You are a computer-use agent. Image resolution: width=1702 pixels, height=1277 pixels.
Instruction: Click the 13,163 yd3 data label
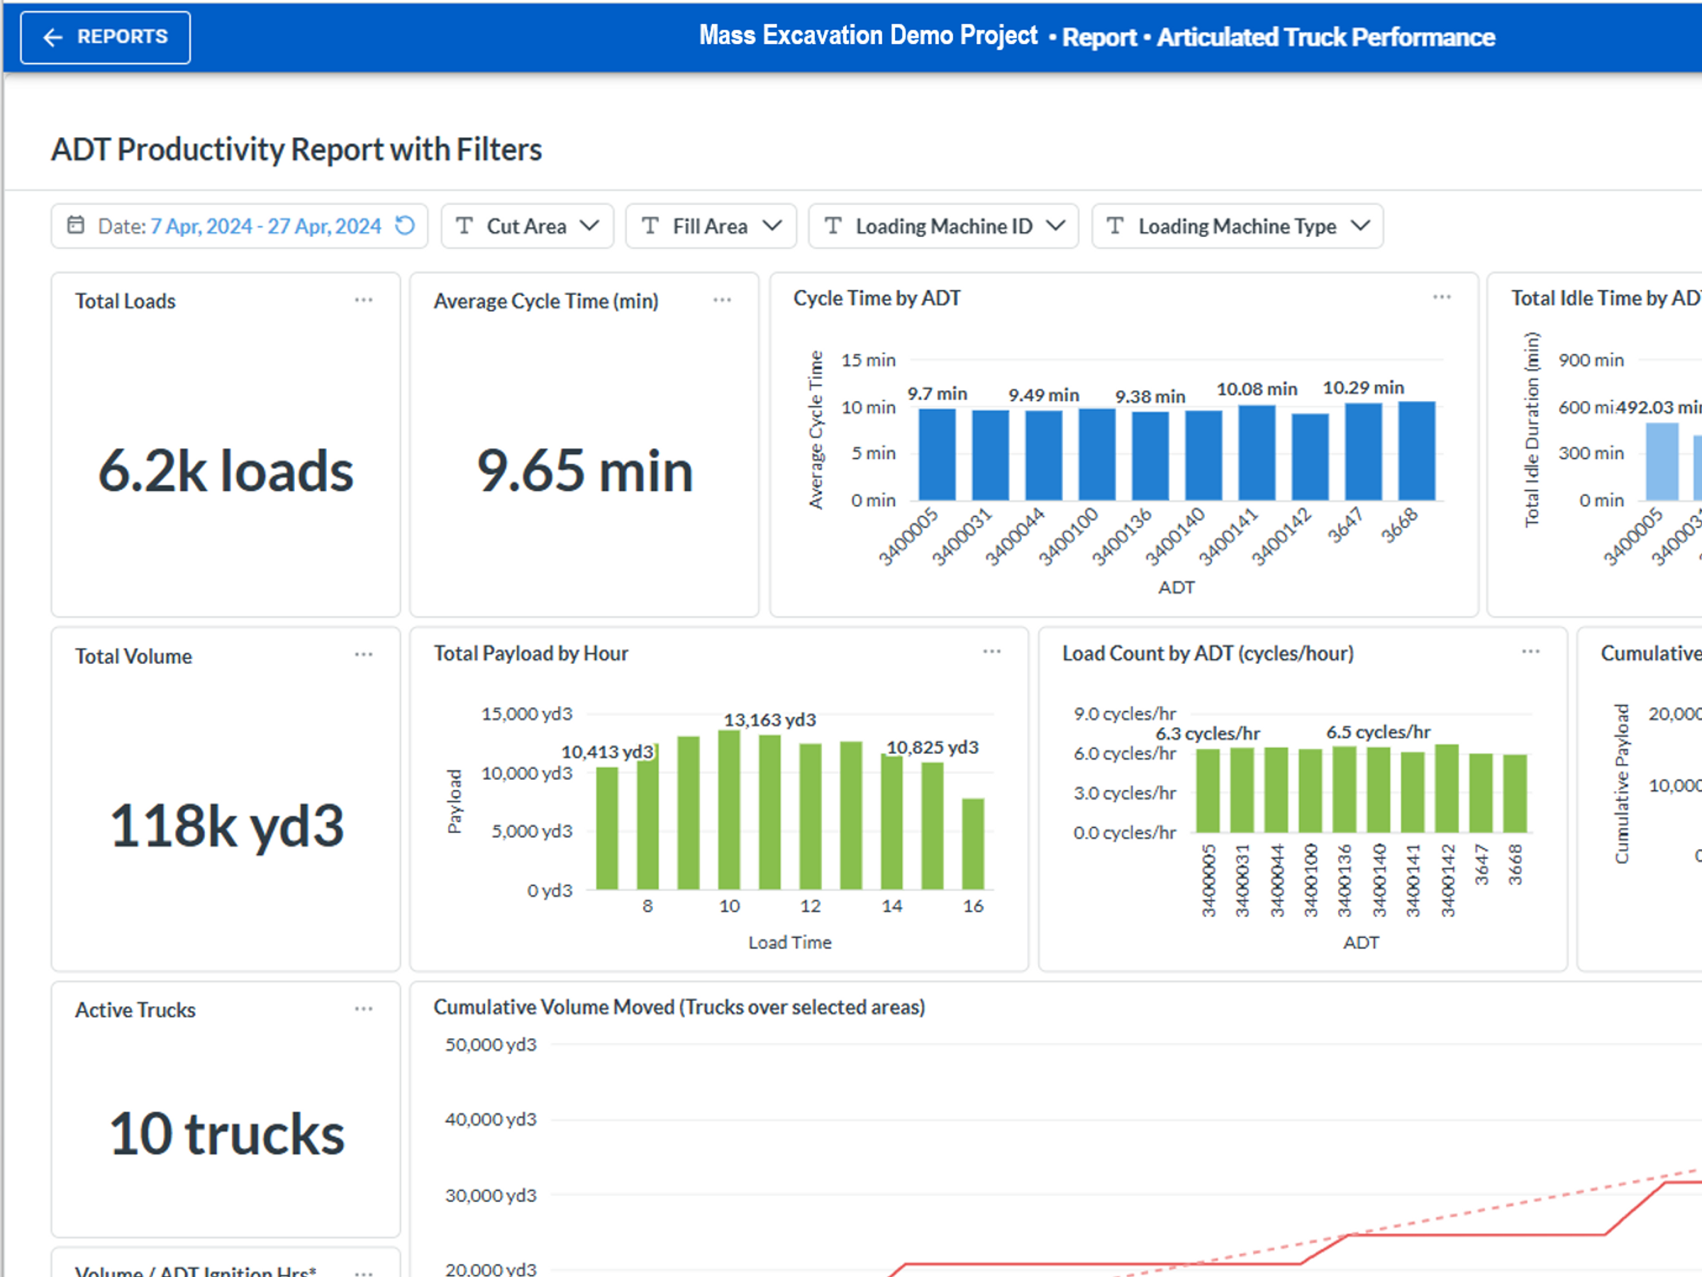pyautogui.click(x=769, y=719)
